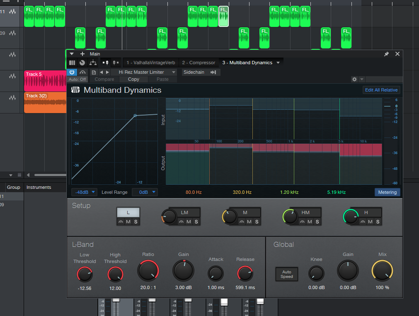
Task: Click the LM band frequency knob
Action: pos(169,216)
